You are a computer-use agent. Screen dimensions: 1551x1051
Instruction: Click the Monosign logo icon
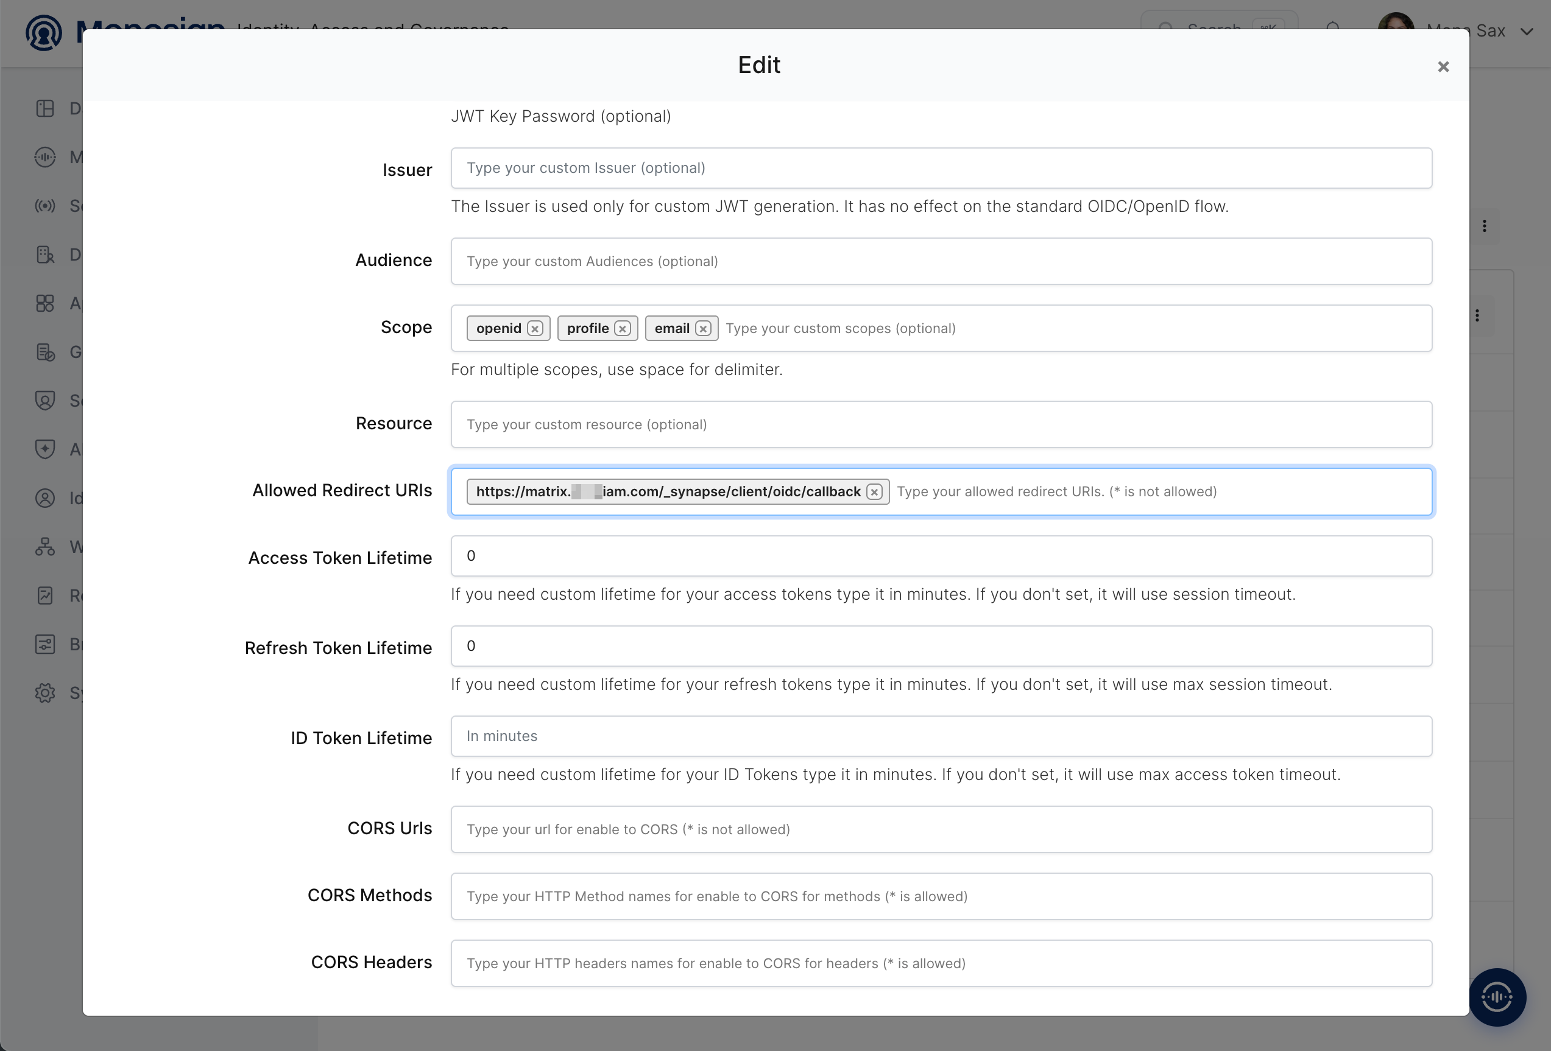pyautogui.click(x=44, y=32)
